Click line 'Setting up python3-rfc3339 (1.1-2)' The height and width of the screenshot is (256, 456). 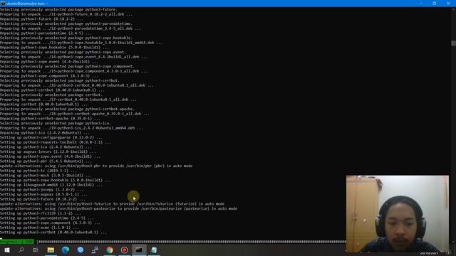41,213
